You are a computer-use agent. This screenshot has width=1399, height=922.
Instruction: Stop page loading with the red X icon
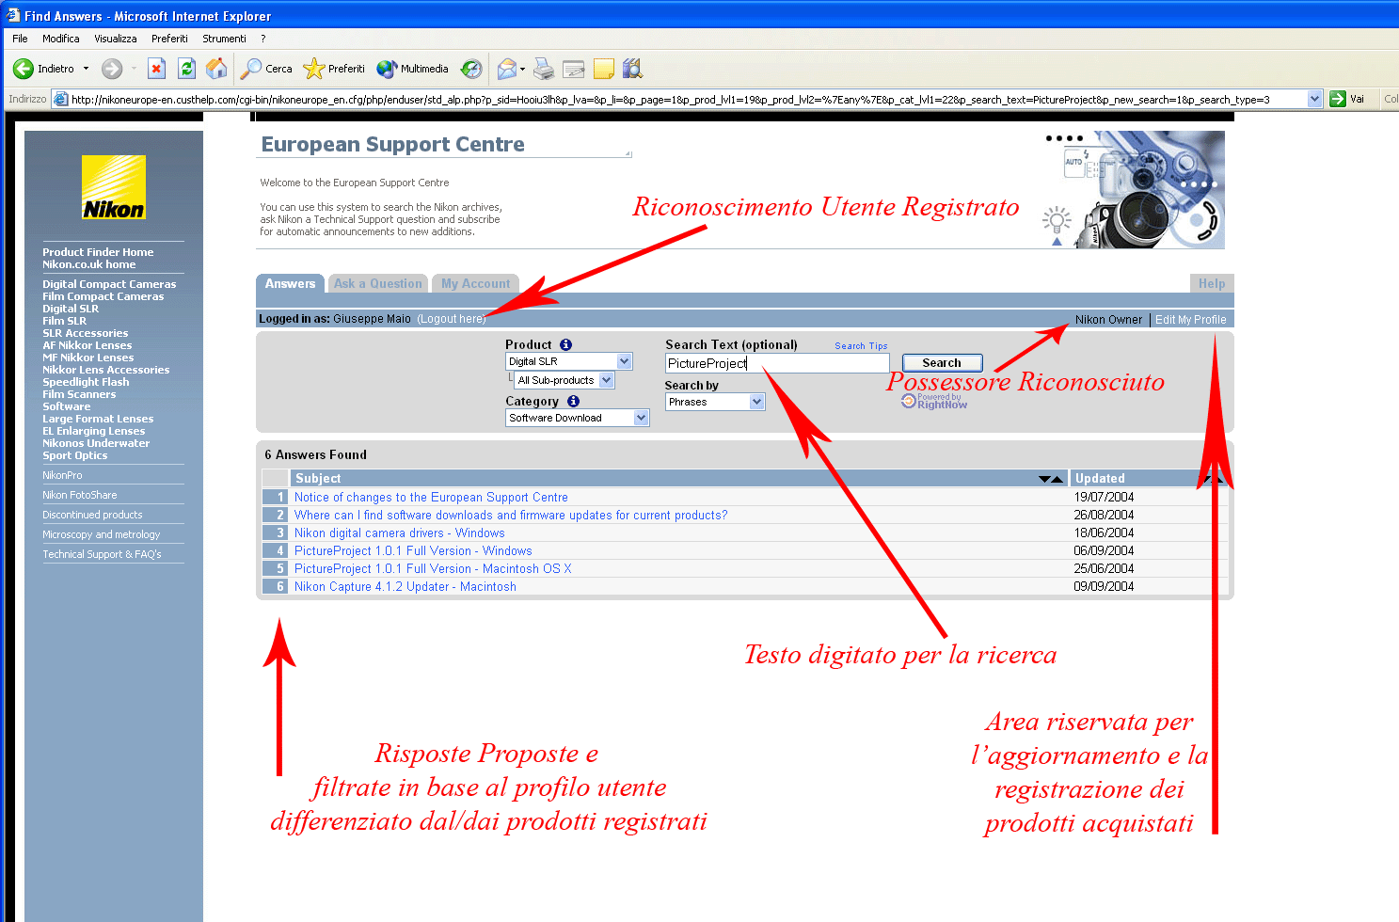(x=157, y=69)
